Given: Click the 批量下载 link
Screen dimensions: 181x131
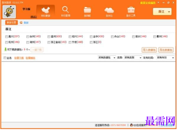Looking at the screenshot, I should pos(19,58).
